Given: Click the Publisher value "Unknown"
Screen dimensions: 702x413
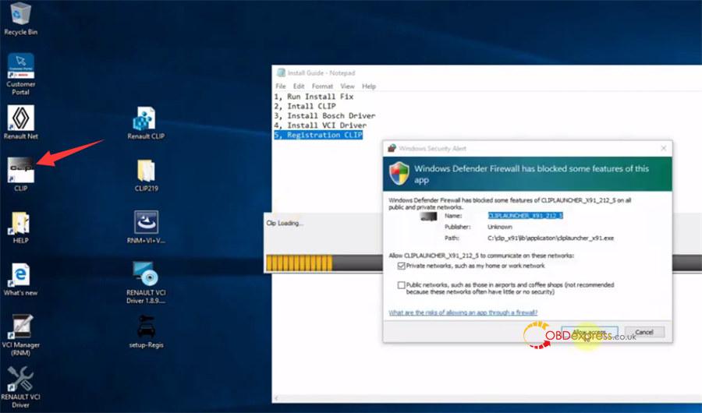Looking at the screenshot, I should tap(500, 227).
